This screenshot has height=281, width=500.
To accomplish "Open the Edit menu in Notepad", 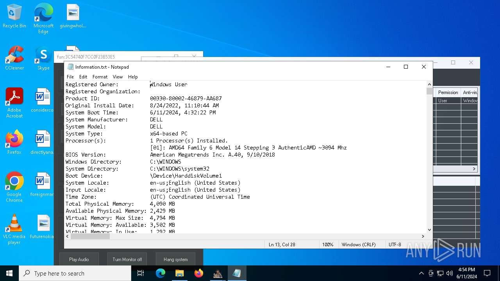I will (x=83, y=77).
